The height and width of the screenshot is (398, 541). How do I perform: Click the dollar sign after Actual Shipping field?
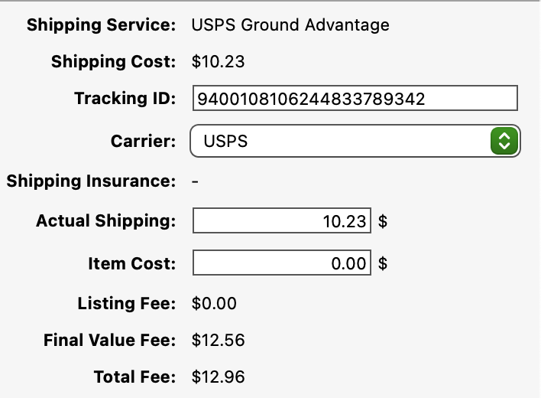(x=383, y=222)
